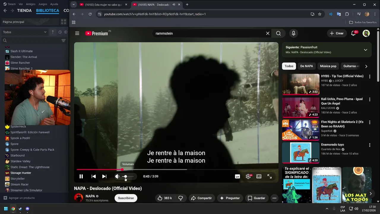Open Todos los favoritos folder
Image resolution: width=380 pixels, height=214 pixels.
[x=363, y=22]
